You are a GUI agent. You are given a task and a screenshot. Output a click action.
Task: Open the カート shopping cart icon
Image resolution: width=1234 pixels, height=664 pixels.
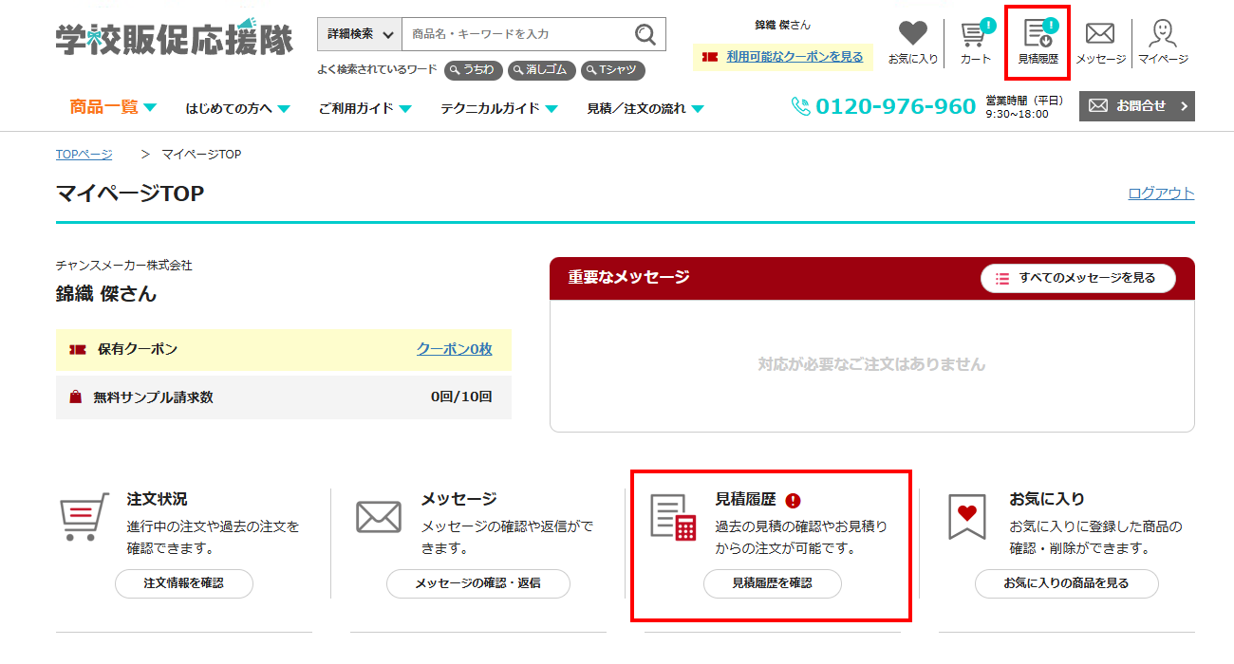point(974,36)
